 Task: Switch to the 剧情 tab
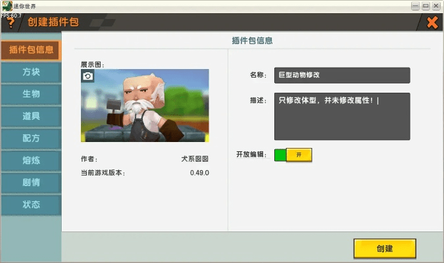coord(31,183)
